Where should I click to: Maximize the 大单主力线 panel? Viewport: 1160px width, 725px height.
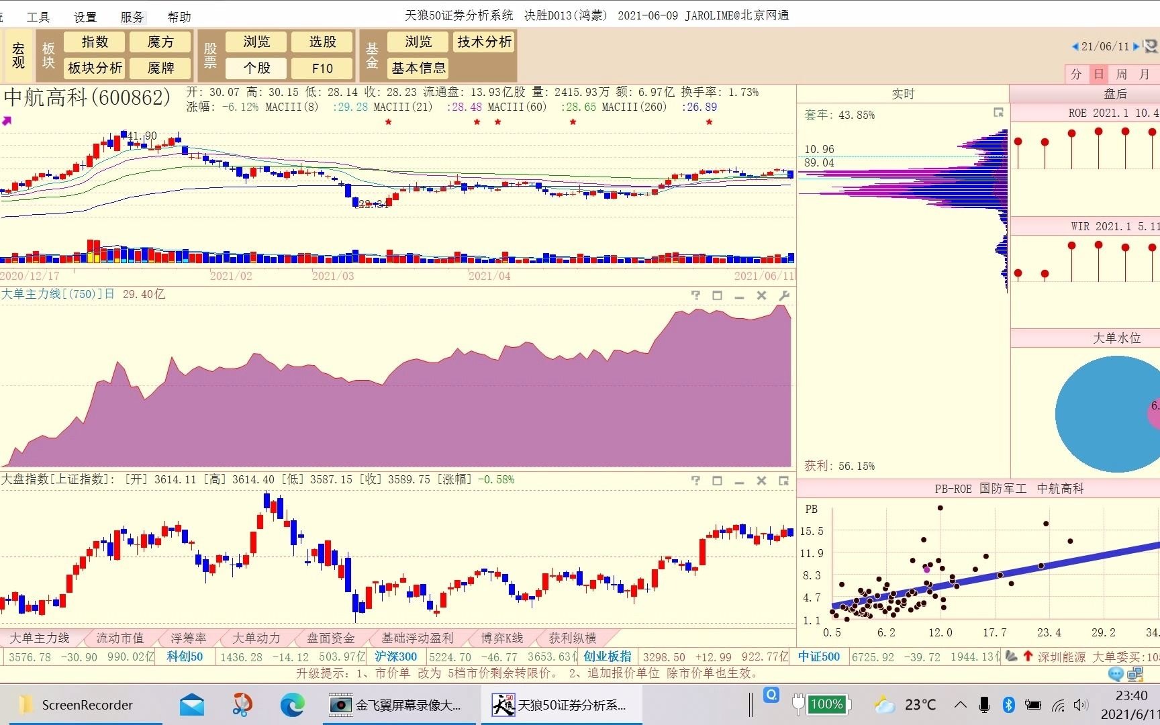pos(717,295)
